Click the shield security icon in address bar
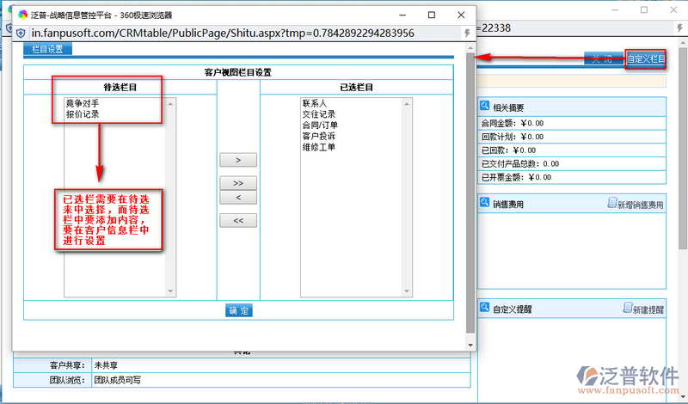The height and width of the screenshot is (404, 688). pos(21,33)
